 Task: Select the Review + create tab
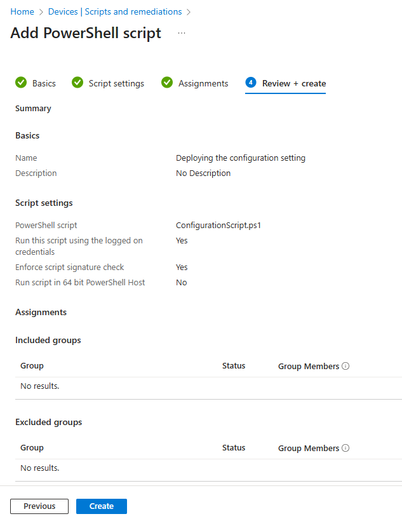coord(294,83)
